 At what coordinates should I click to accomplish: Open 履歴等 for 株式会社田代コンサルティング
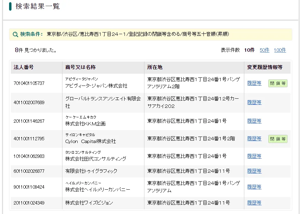tap(254, 156)
